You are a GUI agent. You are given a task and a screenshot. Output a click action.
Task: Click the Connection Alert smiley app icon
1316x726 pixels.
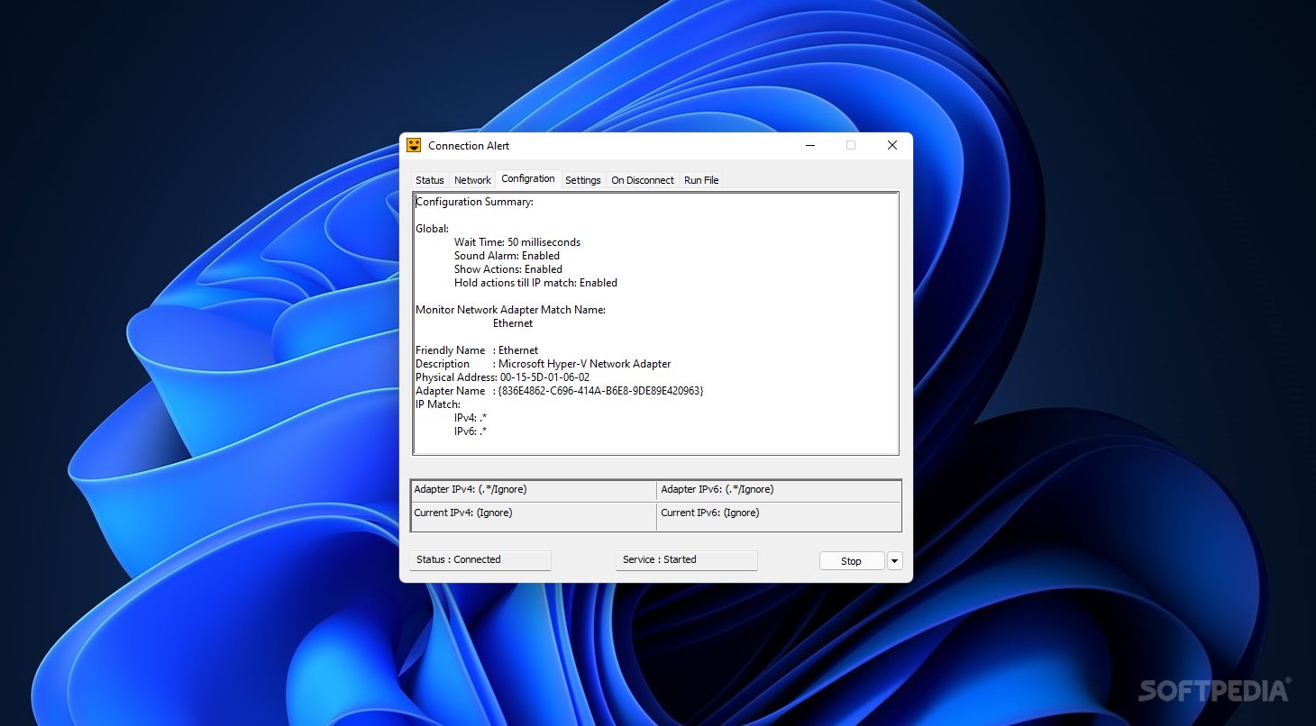(x=414, y=145)
